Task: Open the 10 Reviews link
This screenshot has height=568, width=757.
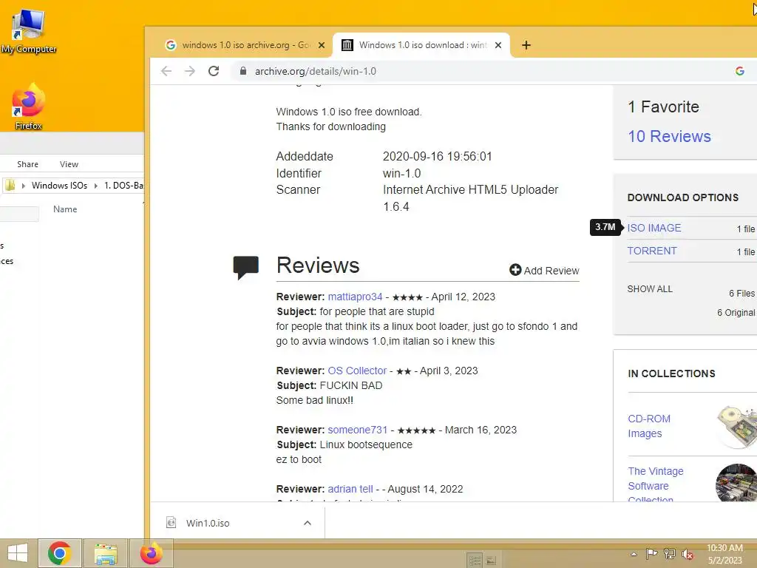Action: pos(669,136)
